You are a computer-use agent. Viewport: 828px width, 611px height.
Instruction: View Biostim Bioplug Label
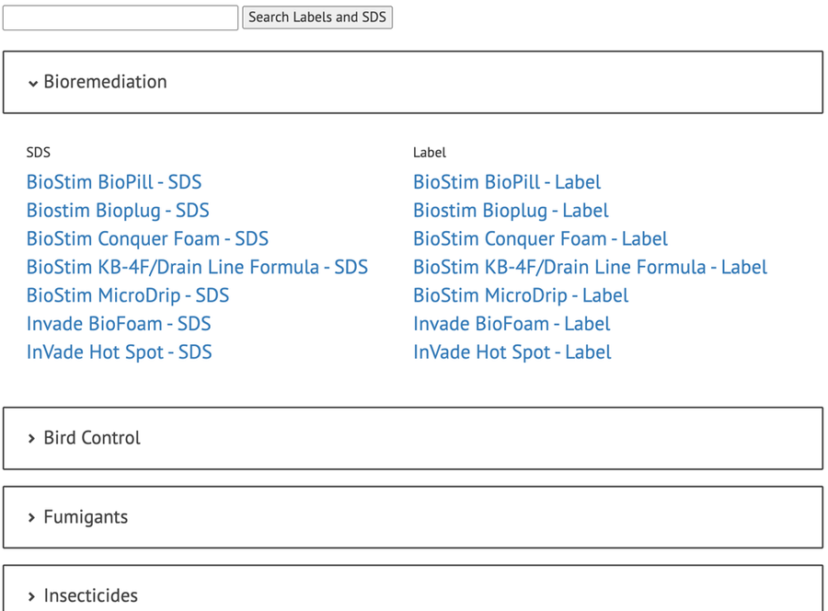(x=511, y=211)
